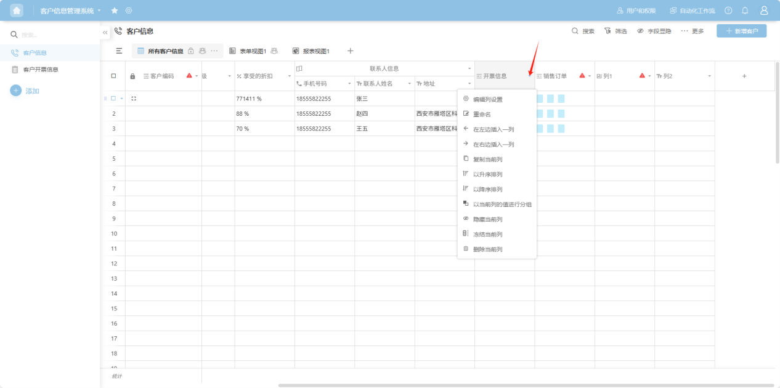Open the notification bell
Viewport: 780px width, 388px height.
[745, 10]
